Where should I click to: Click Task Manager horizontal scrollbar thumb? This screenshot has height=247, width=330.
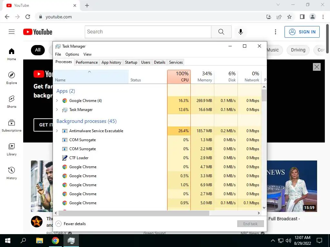tap(134, 213)
